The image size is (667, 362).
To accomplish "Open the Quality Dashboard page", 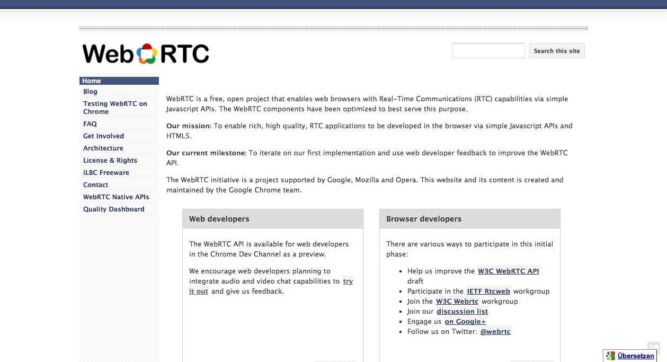I will point(114,209).
